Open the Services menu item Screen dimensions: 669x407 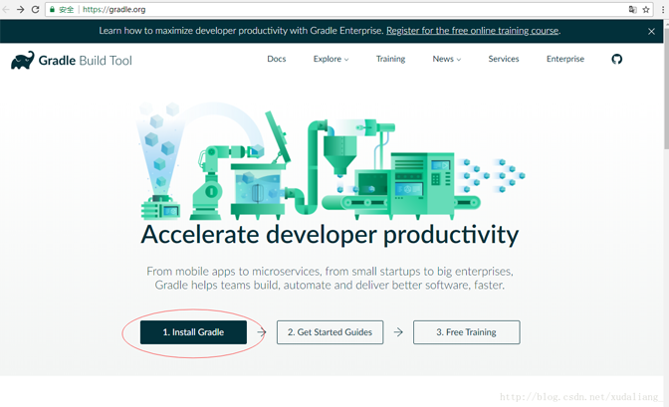tap(504, 59)
